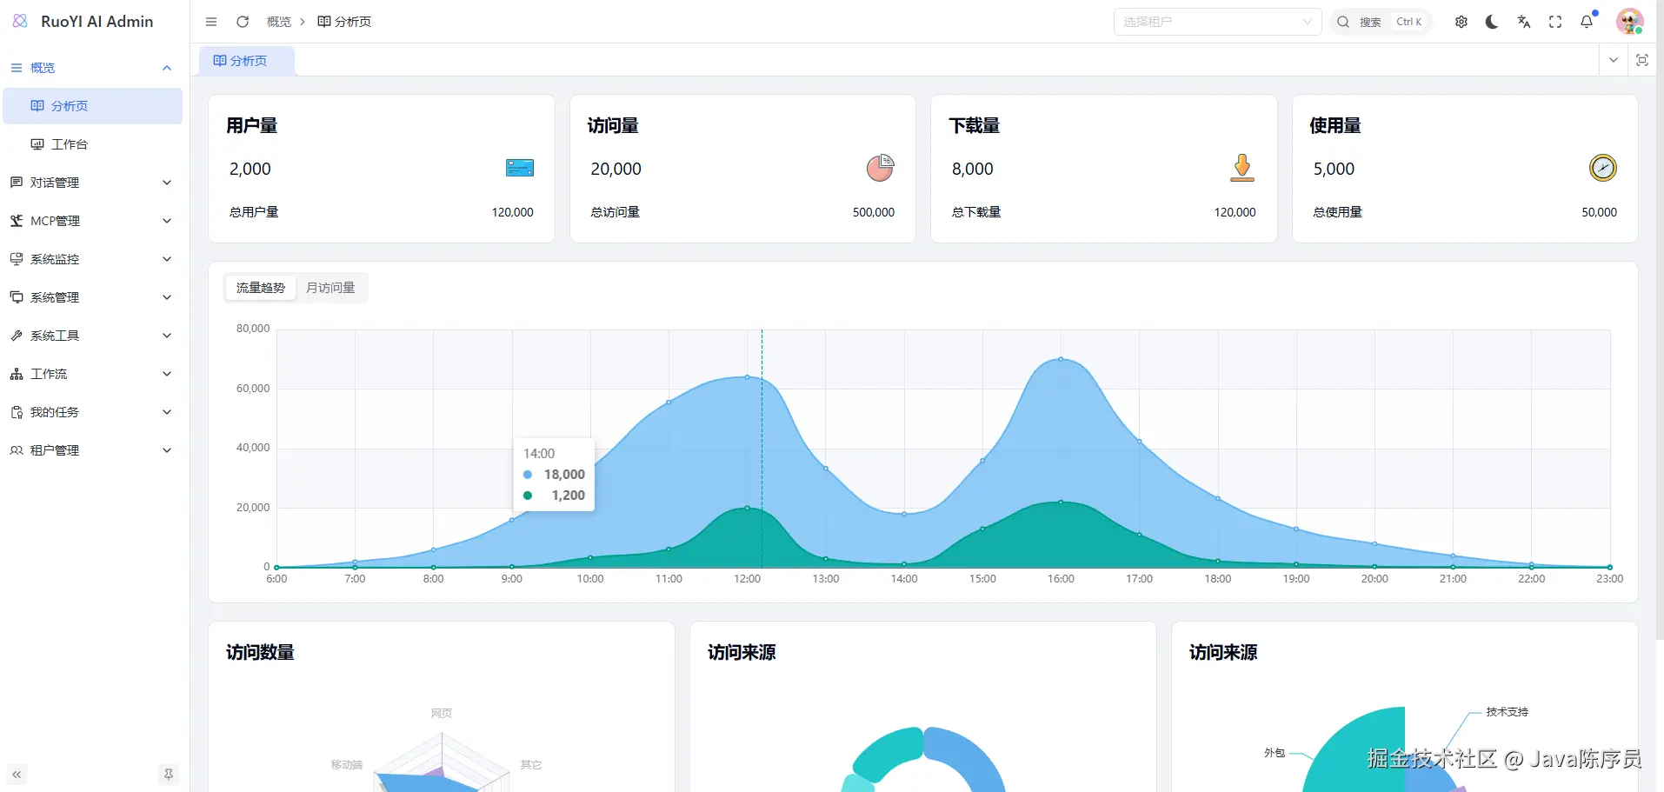Viewport: 1664px width, 792px height.
Task: Open the tab list dropdown chevron
Action: pyautogui.click(x=1614, y=60)
